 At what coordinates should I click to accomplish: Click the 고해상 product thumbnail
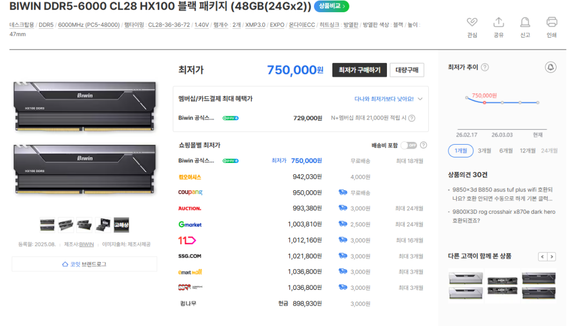click(121, 225)
